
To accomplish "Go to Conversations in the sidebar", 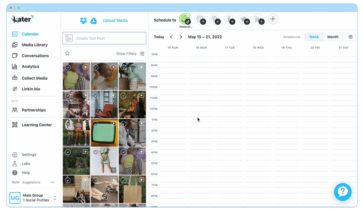I will (30, 56).
